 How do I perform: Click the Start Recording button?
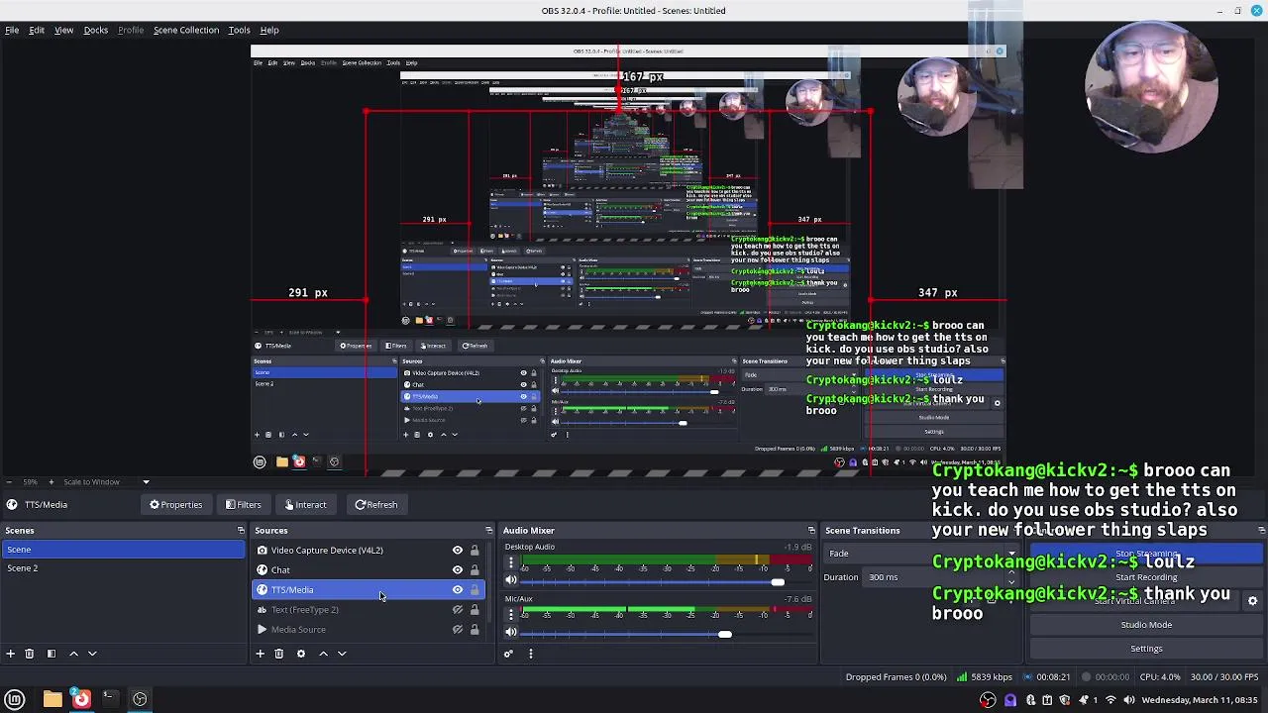pyautogui.click(x=1146, y=577)
